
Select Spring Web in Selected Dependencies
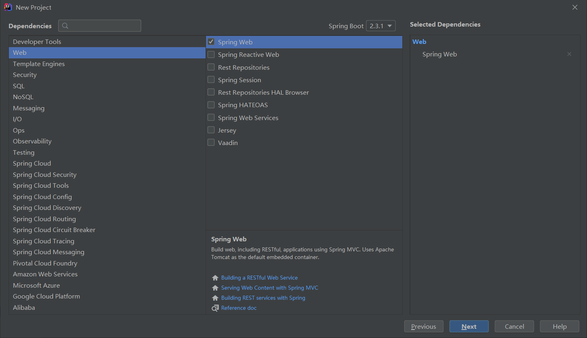pyautogui.click(x=440, y=54)
